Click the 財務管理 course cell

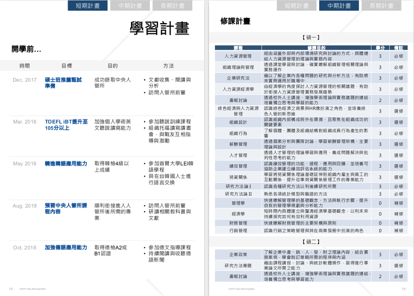(x=238, y=223)
